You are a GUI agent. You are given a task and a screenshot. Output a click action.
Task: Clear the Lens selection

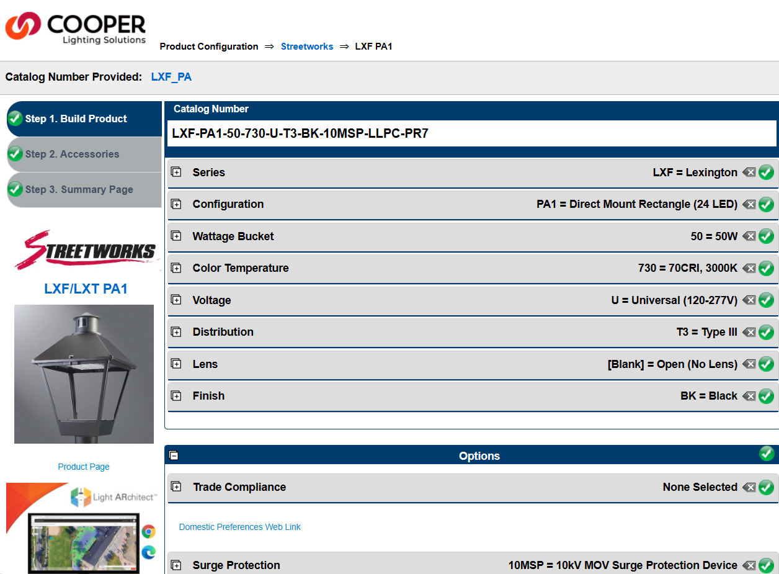coord(749,364)
